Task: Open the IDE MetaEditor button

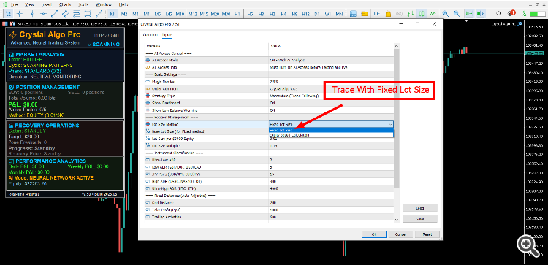Action: tap(377, 14)
